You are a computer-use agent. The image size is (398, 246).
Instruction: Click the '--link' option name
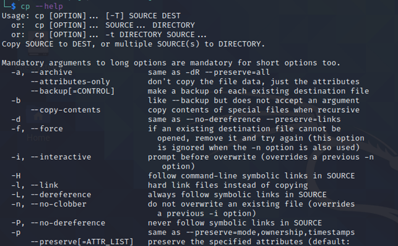45,185
